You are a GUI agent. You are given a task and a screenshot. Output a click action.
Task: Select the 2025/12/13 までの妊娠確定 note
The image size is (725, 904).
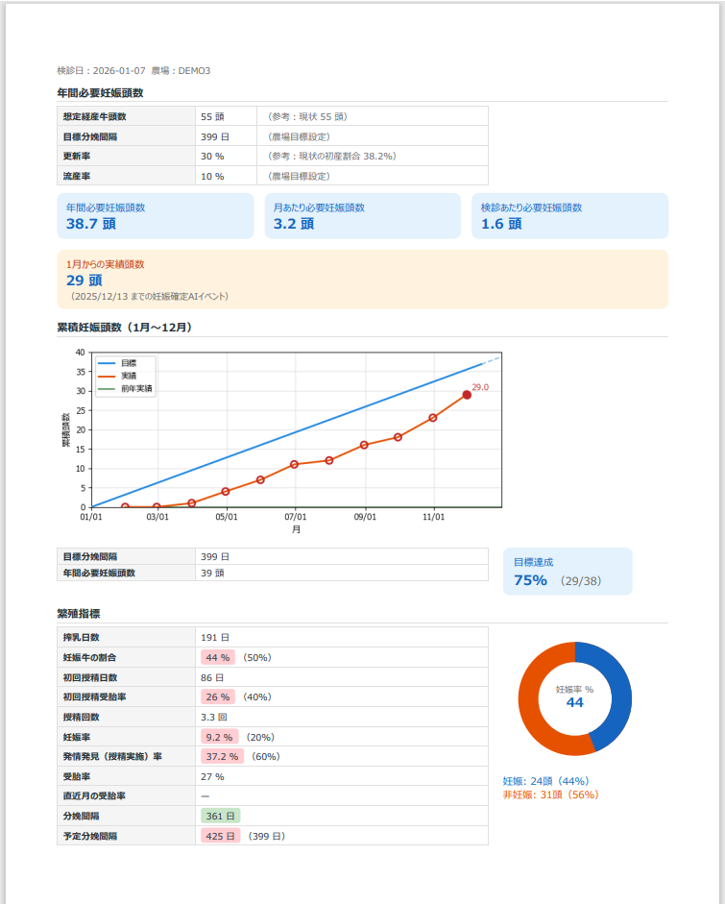click(x=149, y=296)
